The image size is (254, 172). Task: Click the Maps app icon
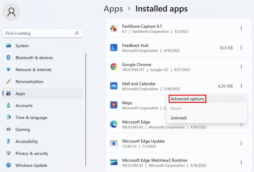tap(114, 105)
